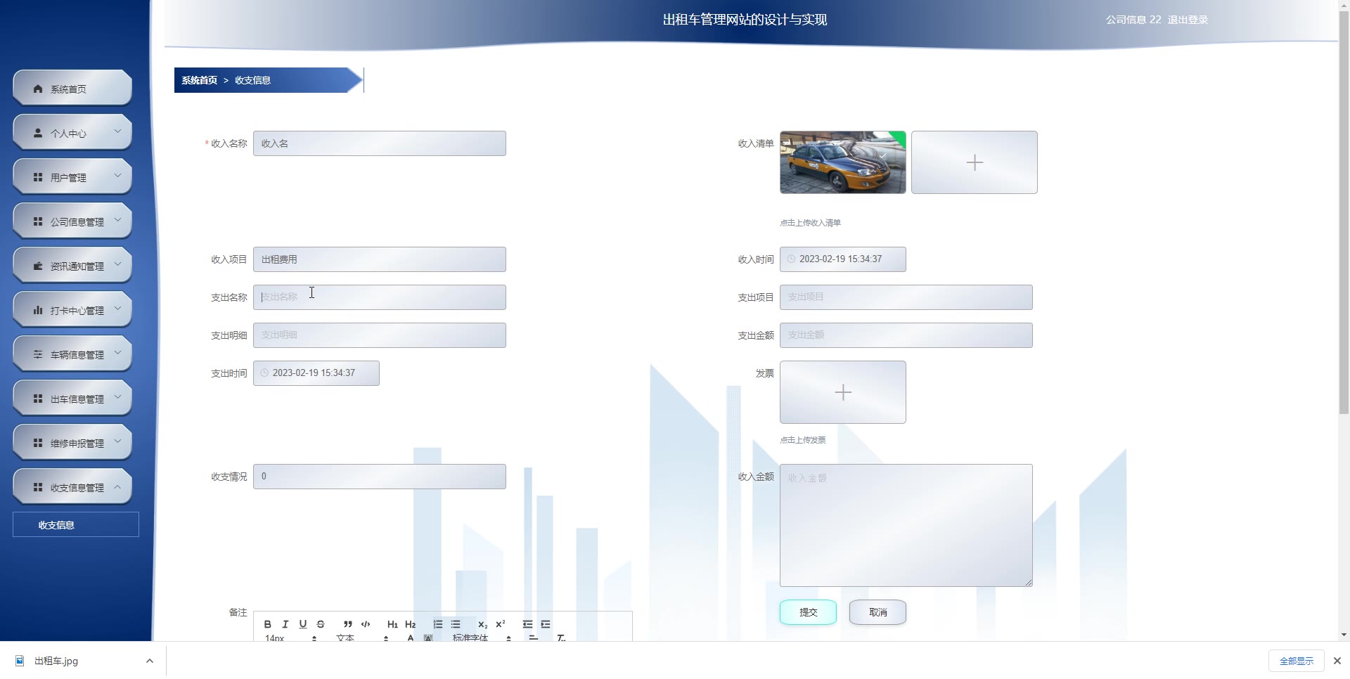Click the grid icon beside 出车信息管理
Screen dimensions: 1350x679
coord(38,399)
